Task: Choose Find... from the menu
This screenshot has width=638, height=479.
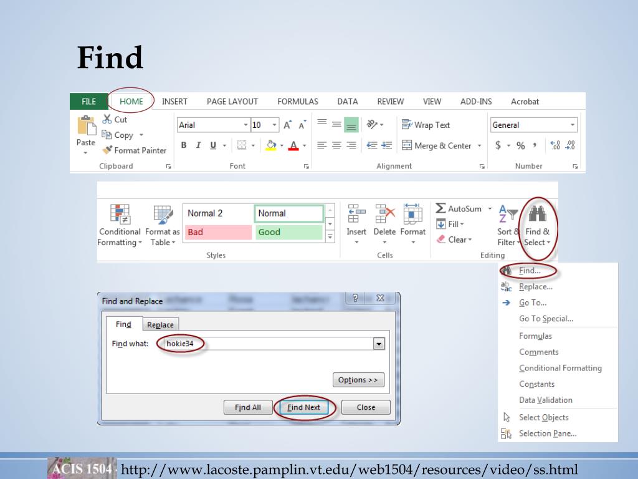Action: [x=530, y=271]
